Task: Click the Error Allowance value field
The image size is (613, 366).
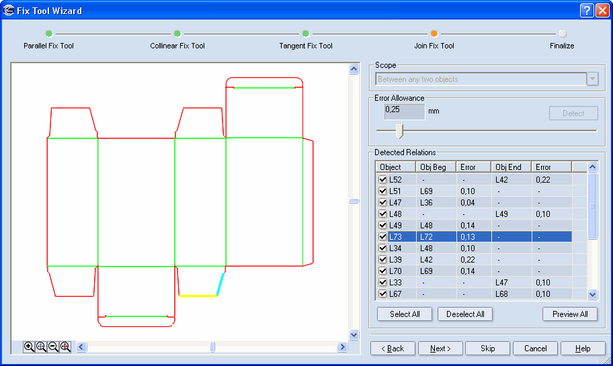Action: pos(405,111)
